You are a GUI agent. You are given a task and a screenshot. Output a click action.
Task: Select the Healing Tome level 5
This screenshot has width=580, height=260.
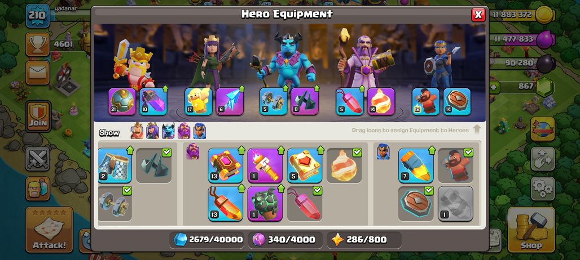305,165
